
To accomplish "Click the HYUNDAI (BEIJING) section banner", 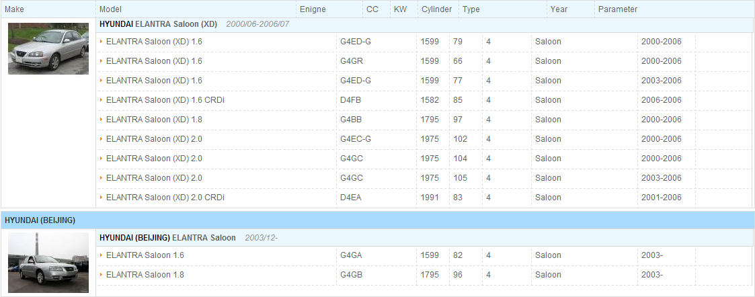I will click(377, 220).
